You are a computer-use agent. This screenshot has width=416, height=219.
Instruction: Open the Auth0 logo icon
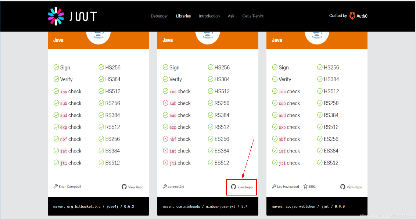pyautogui.click(x=352, y=15)
